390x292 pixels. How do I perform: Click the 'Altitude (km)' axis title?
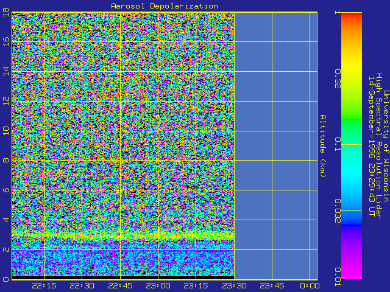click(x=322, y=146)
